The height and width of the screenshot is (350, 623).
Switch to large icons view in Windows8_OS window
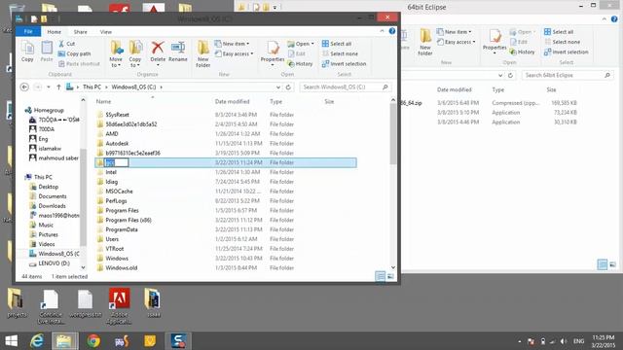pyautogui.click(x=390, y=276)
